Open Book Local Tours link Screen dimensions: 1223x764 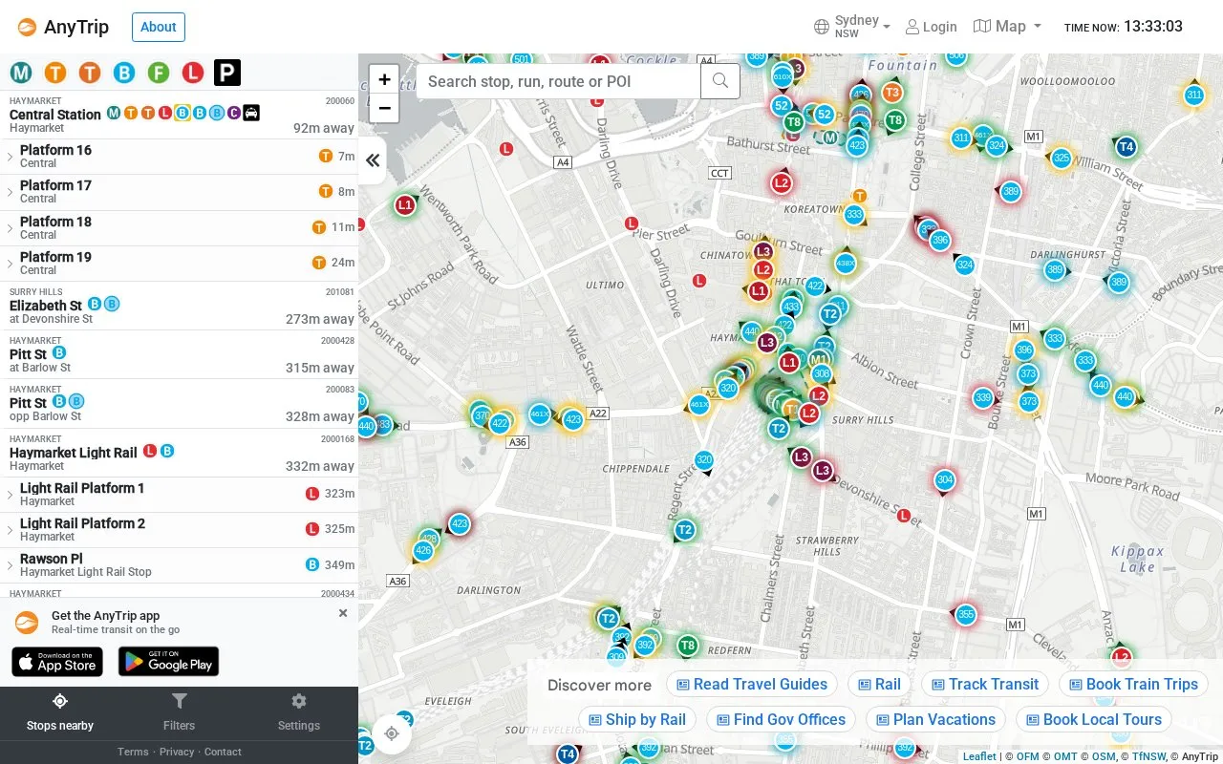coord(1093,719)
